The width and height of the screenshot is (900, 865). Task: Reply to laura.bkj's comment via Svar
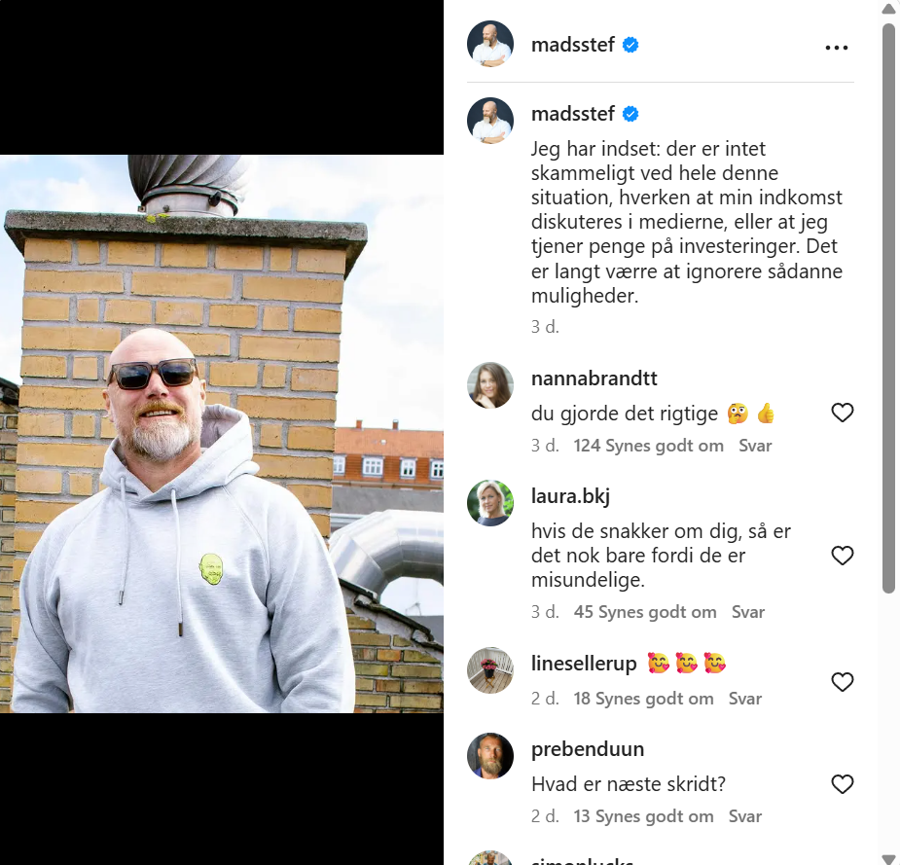pyautogui.click(x=748, y=612)
